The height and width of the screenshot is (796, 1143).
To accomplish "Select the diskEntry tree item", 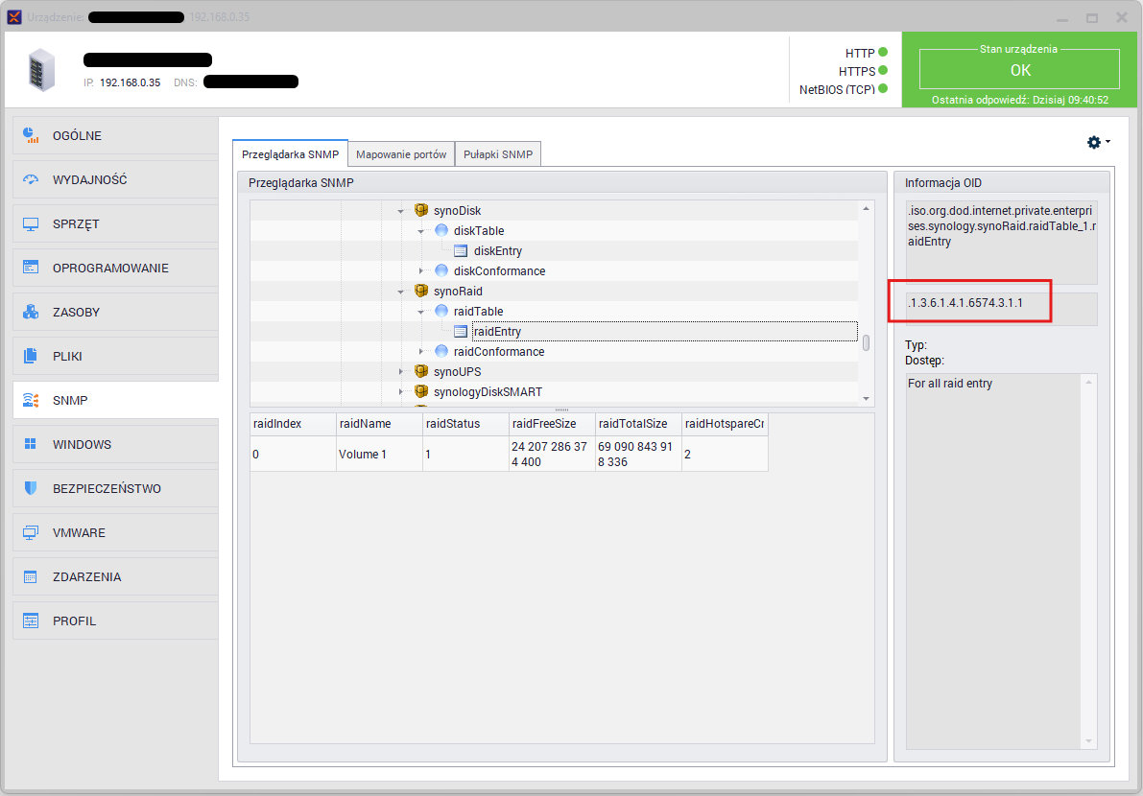I will coord(497,251).
